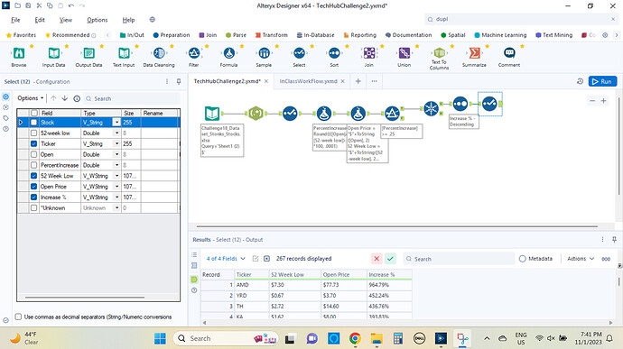Check the 52-week low field checkbox
The image size is (623, 349).
coord(33,133)
